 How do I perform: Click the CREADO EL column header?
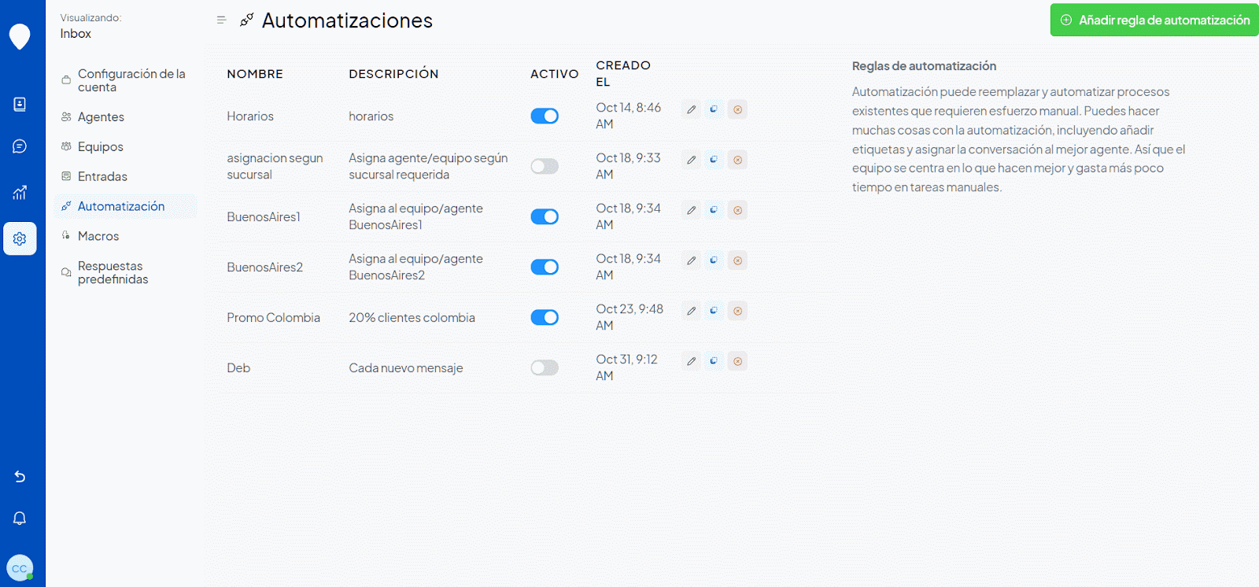(623, 73)
